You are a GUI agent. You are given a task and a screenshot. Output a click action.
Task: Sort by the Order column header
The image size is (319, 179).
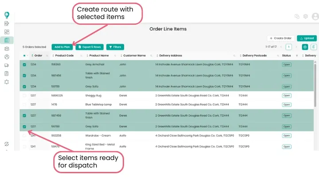point(38,56)
